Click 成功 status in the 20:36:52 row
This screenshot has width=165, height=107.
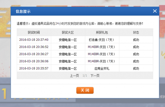click(136, 47)
